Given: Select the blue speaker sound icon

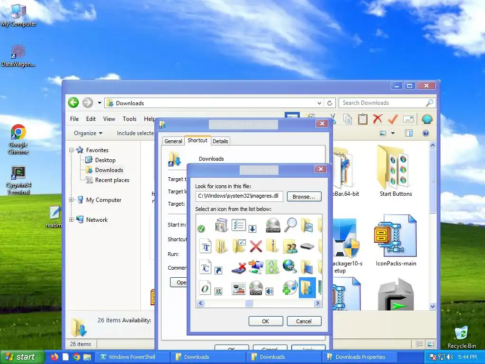Looking at the screenshot, I should tap(269, 291).
